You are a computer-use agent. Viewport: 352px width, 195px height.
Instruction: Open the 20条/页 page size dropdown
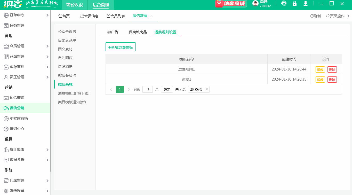pyautogui.click(x=199, y=89)
